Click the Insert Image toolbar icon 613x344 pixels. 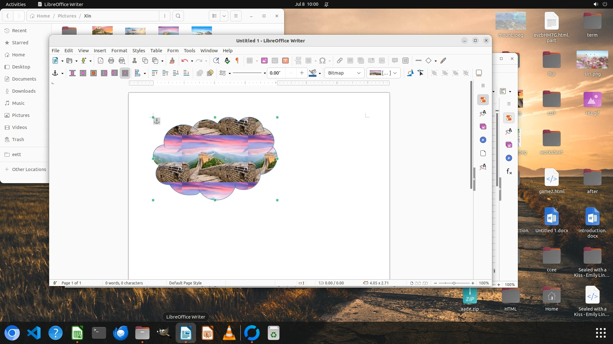pos(264,61)
